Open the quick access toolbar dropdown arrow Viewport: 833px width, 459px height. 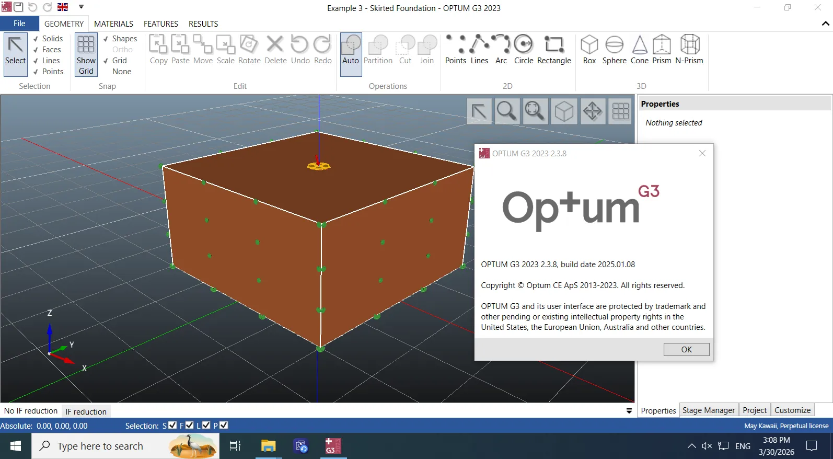(x=81, y=7)
